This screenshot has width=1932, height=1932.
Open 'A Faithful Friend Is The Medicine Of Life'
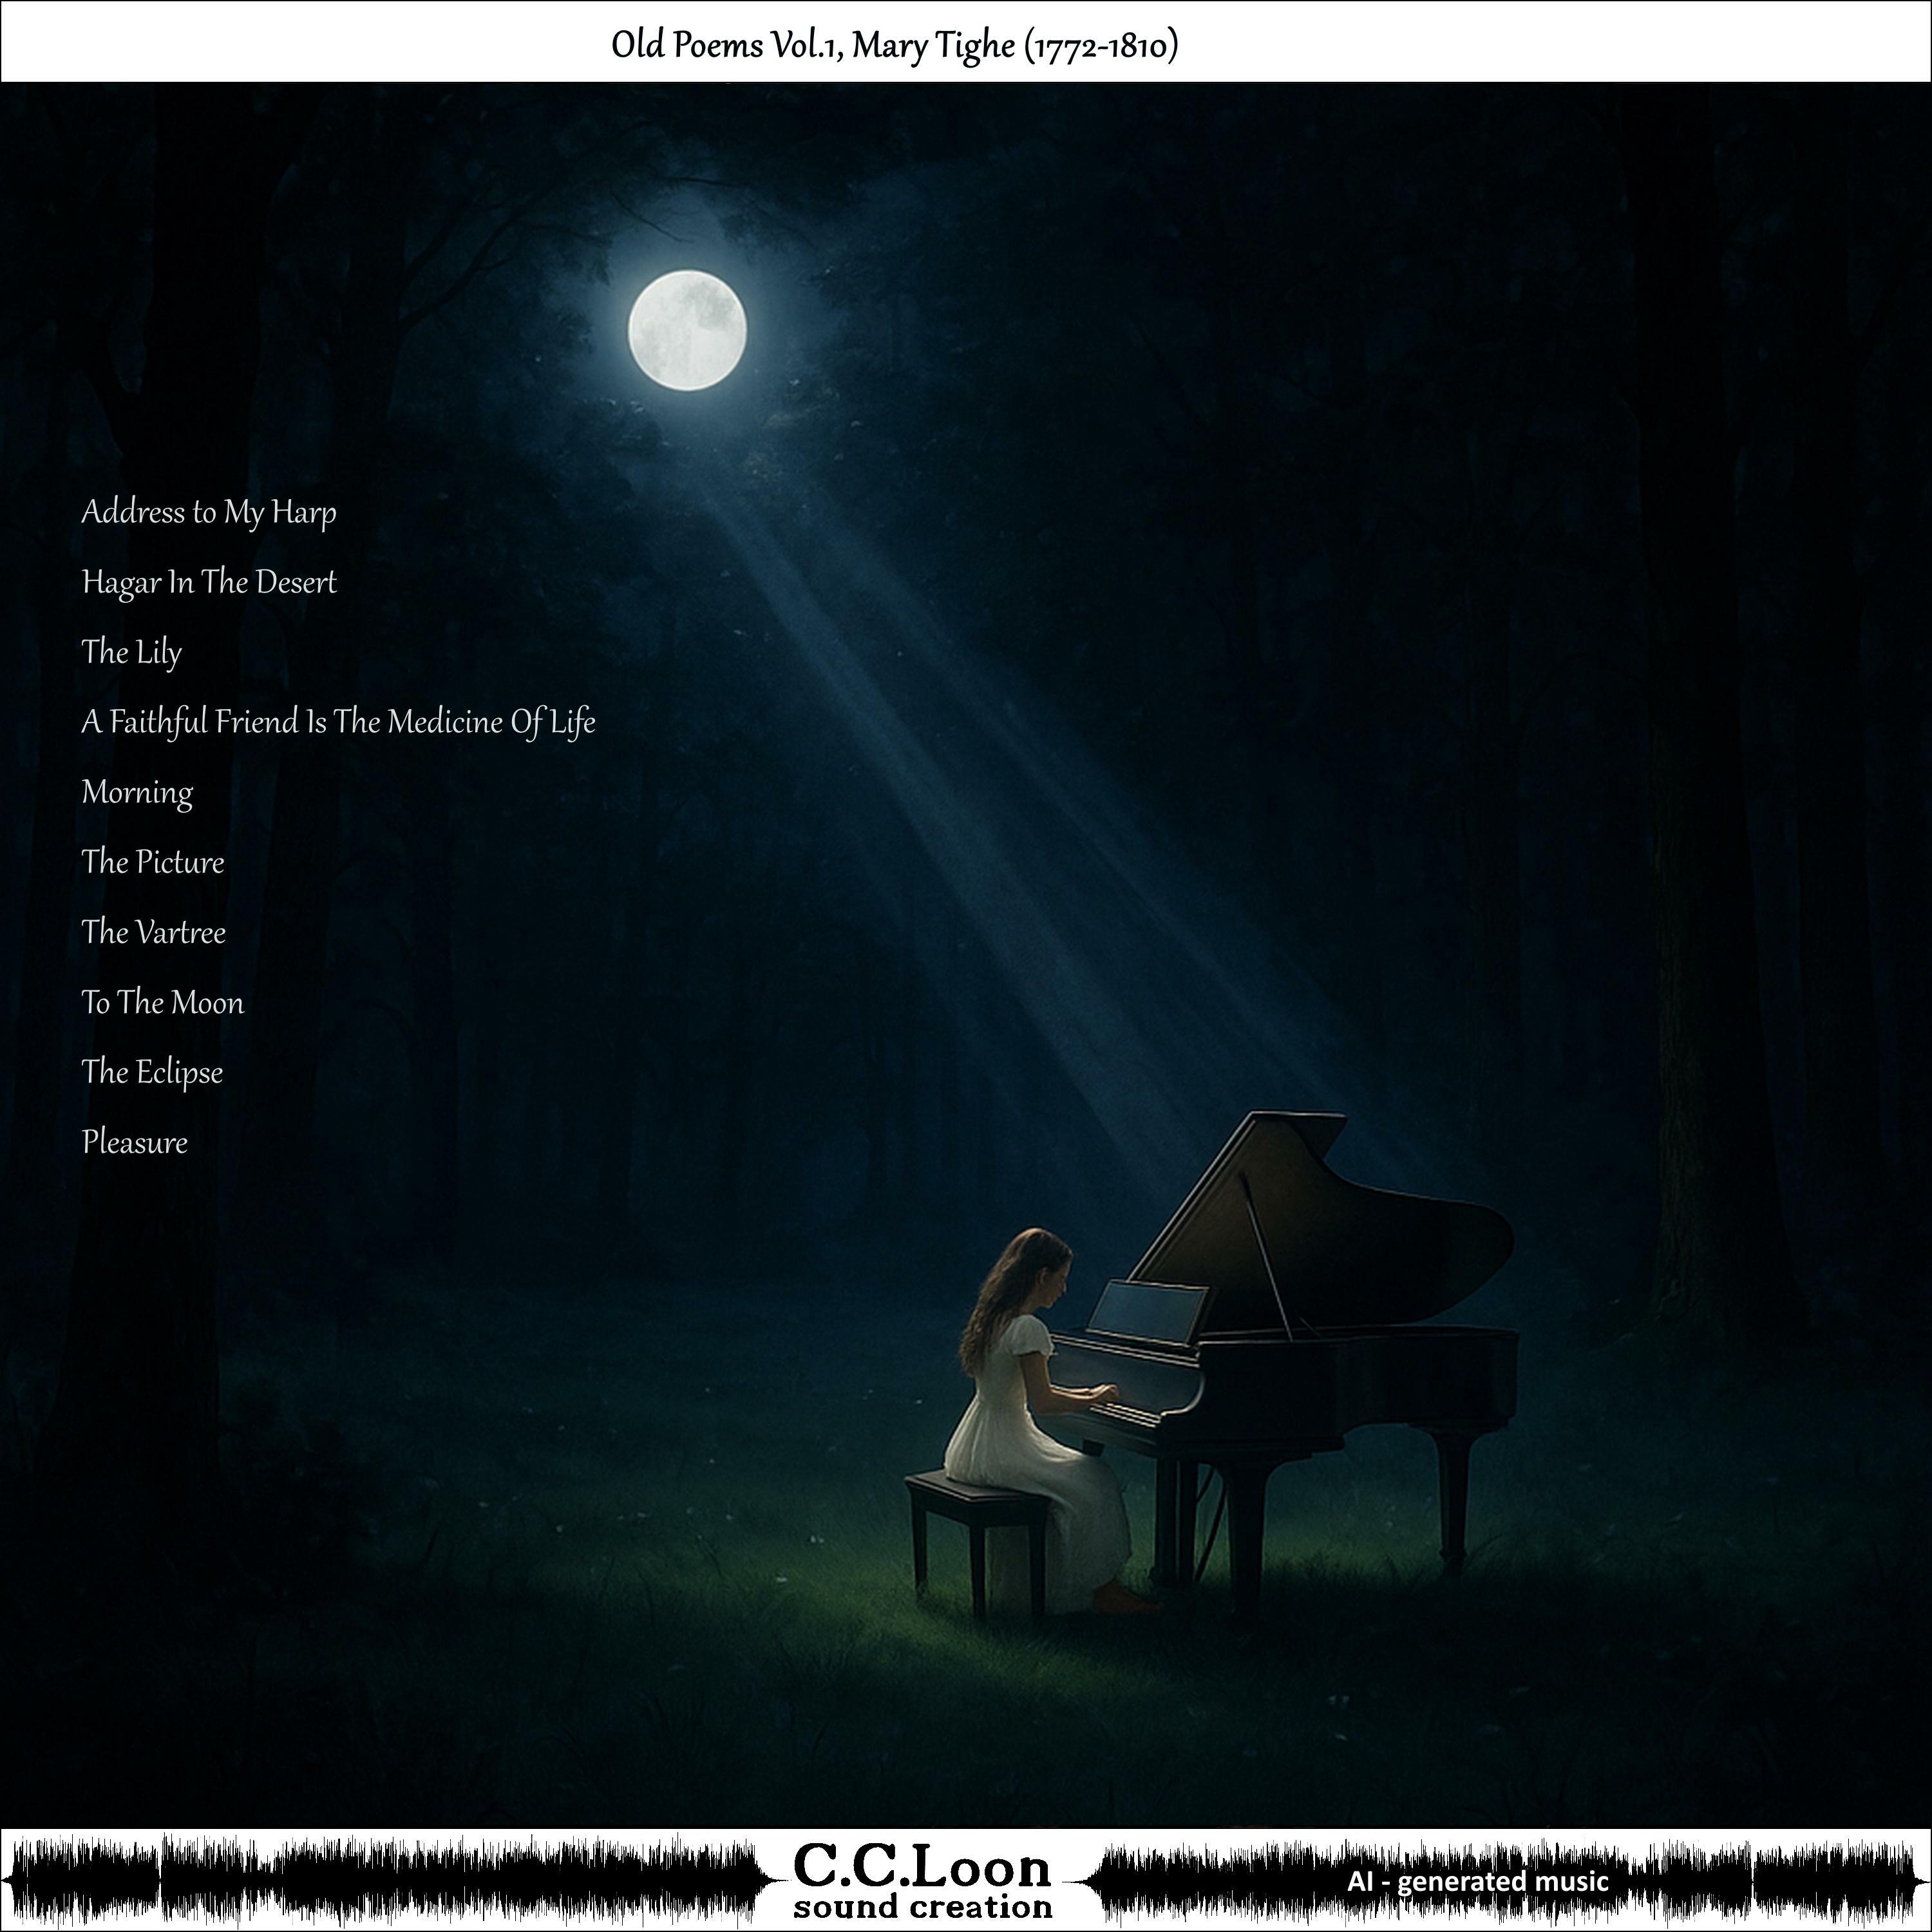click(x=338, y=722)
